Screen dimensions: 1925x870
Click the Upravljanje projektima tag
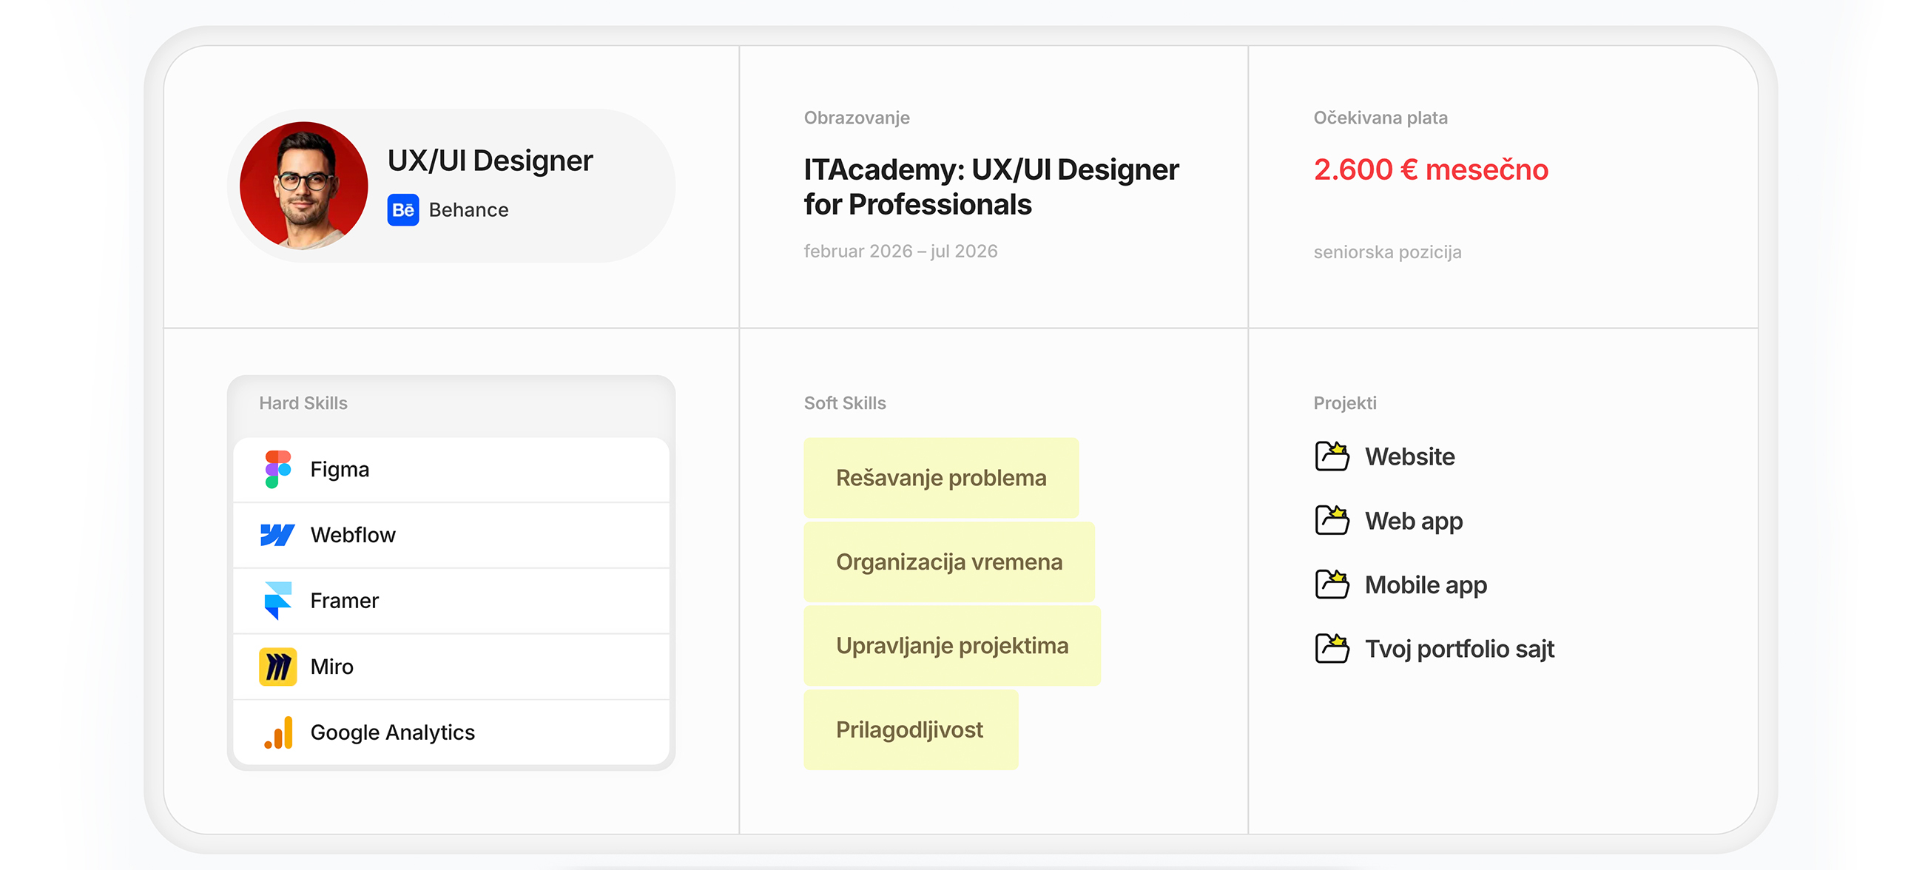point(952,646)
